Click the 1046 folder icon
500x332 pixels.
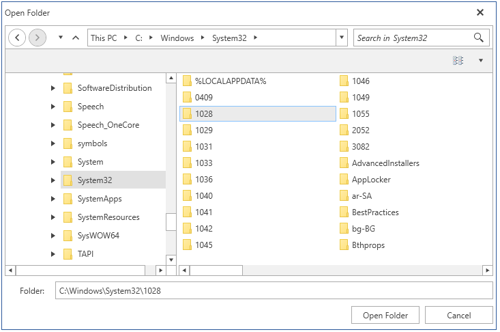pos(344,81)
